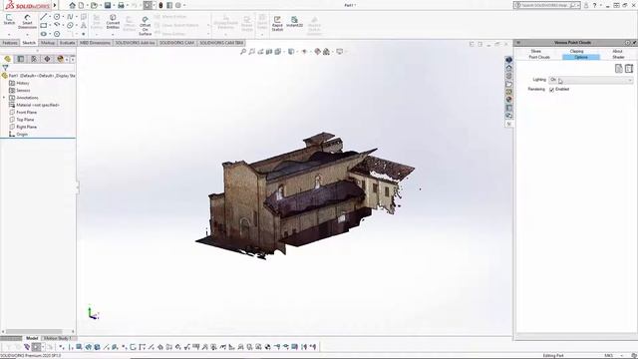The height and width of the screenshot is (359, 638).
Task: Open the SOLIDWORKS Add-Ins ribbon tab
Action: tap(136, 43)
